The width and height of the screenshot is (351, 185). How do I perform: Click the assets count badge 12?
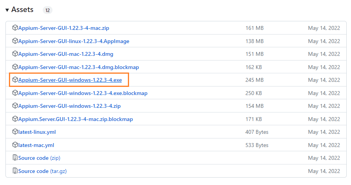47,10
